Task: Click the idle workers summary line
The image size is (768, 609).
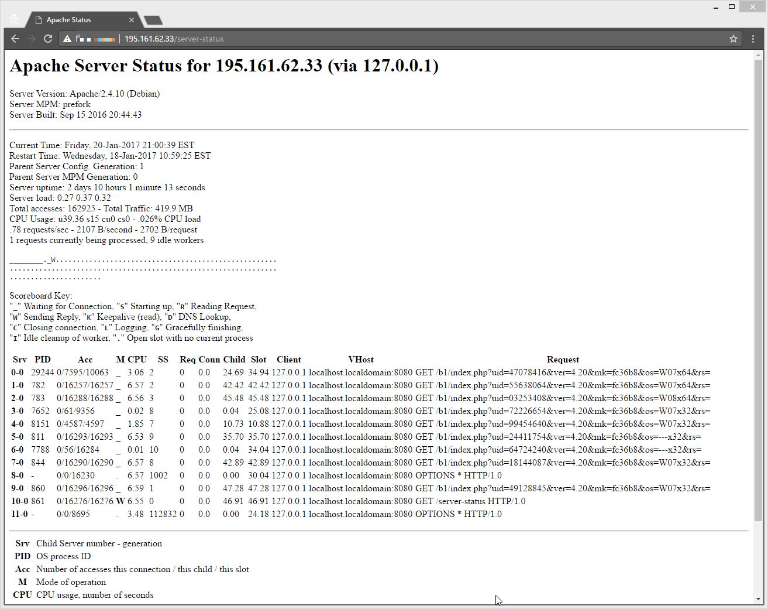Action: point(106,240)
